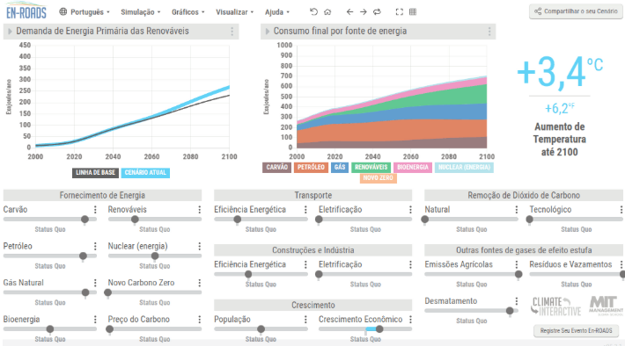Open the Ajuda menu
The width and height of the screenshot is (625, 346).
coord(277,12)
